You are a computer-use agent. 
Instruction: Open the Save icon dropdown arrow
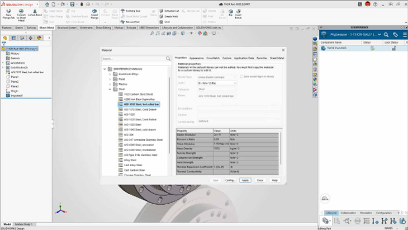pos(77,4)
